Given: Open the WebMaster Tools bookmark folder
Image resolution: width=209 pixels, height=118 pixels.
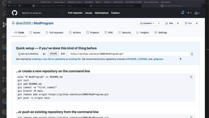Looking at the screenshot, I should [75, 2].
